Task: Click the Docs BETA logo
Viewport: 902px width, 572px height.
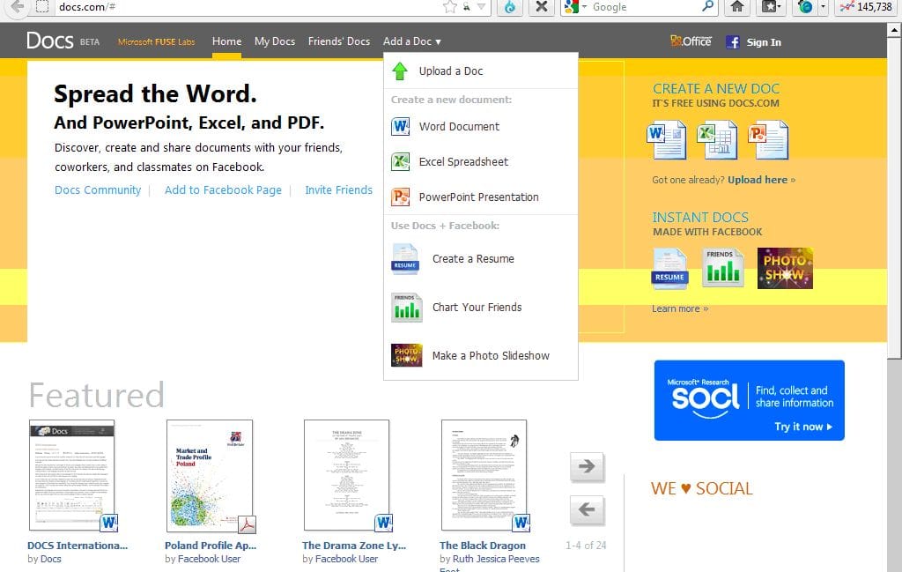Action: click(63, 41)
